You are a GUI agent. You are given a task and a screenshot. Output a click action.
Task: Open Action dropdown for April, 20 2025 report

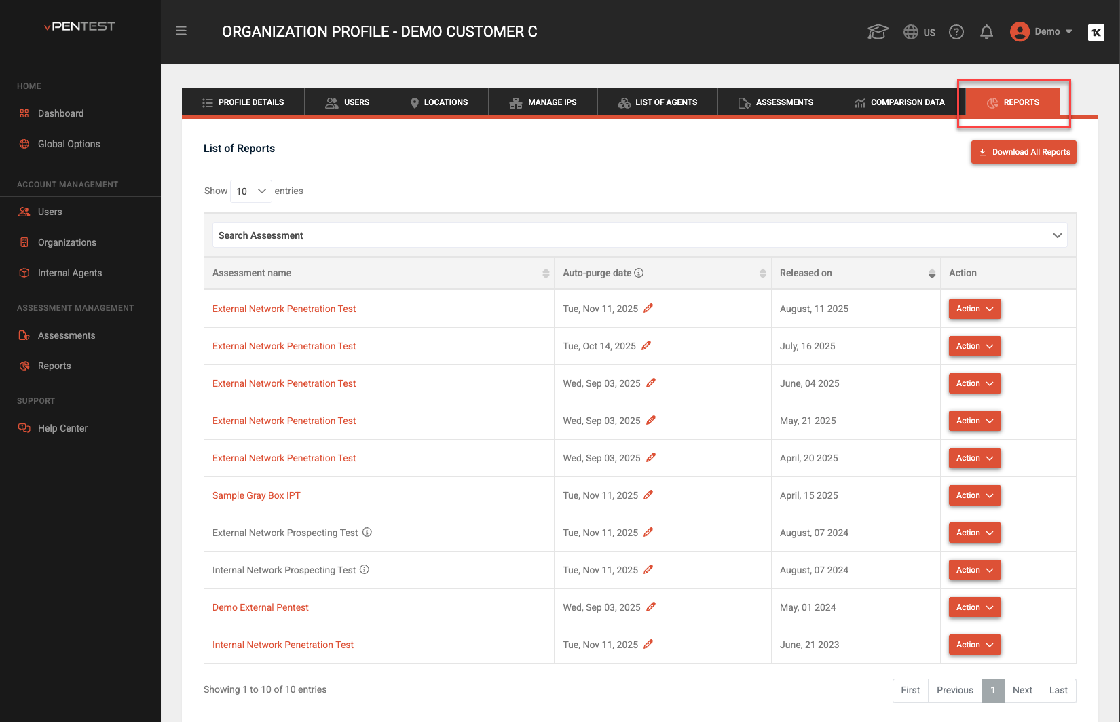pos(975,458)
